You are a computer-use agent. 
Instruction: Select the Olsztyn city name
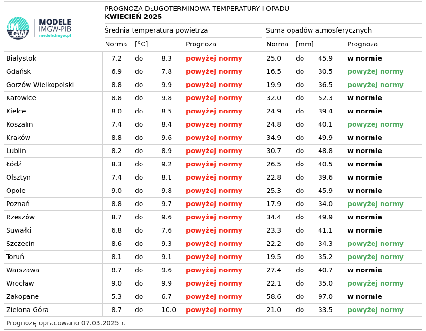pyautogui.click(x=18, y=177)
